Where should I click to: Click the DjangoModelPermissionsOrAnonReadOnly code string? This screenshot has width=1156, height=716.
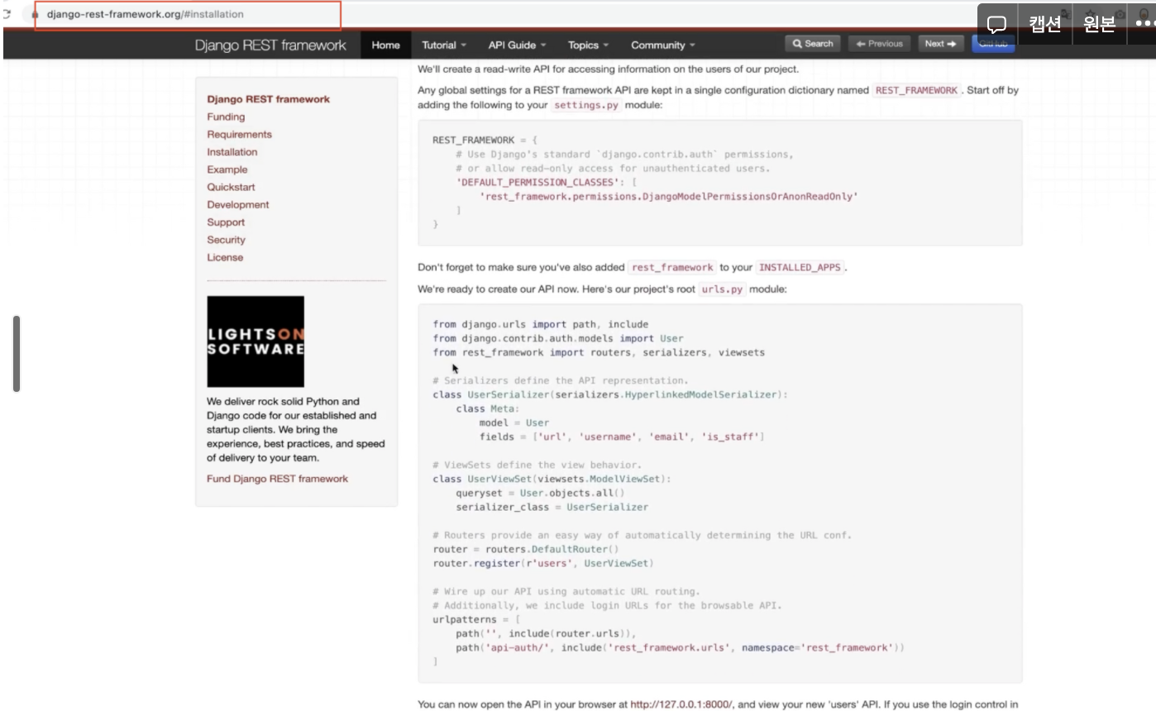669,196
